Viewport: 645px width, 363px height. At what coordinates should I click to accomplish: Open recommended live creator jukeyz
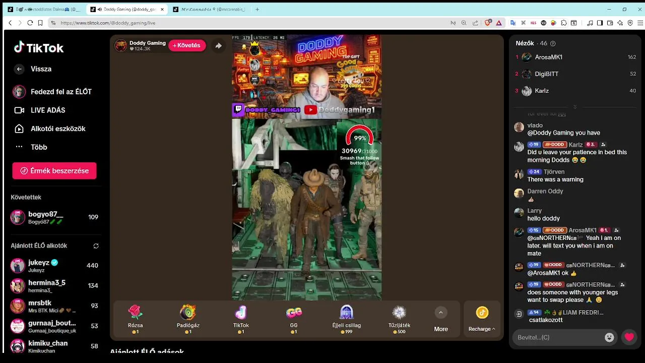point(54,266)
